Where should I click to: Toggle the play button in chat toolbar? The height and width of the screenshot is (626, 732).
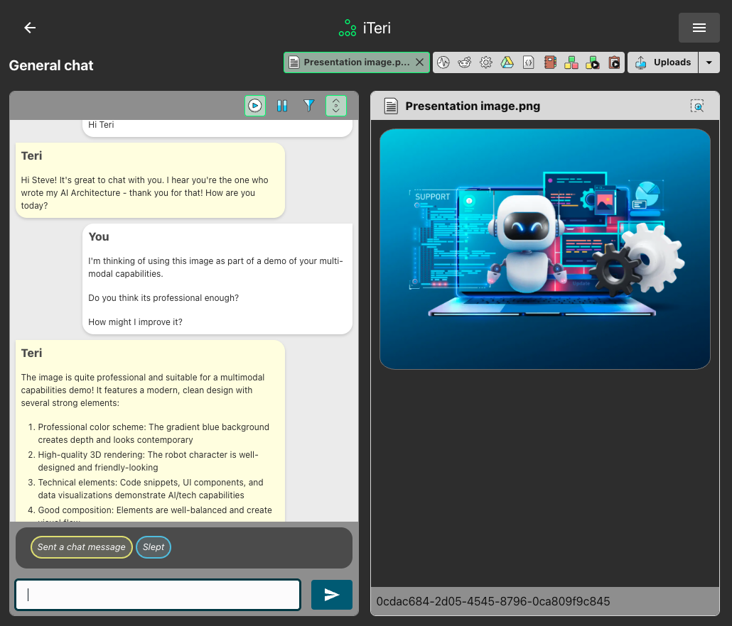(x=255, y=106)
